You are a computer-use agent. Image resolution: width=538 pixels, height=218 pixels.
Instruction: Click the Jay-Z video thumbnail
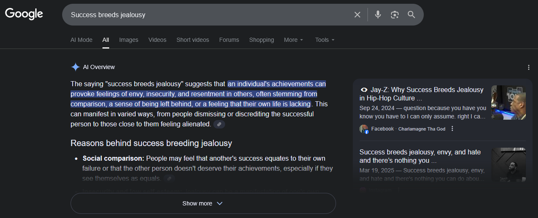click(x=509, y=103)
